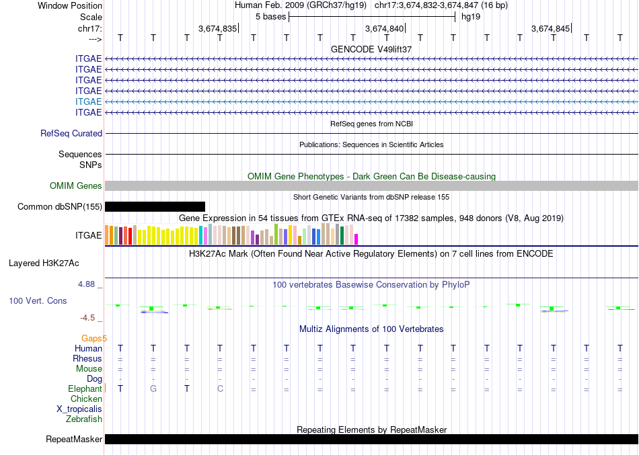Open the H3K27Ac Mark track title

[371, 254]
